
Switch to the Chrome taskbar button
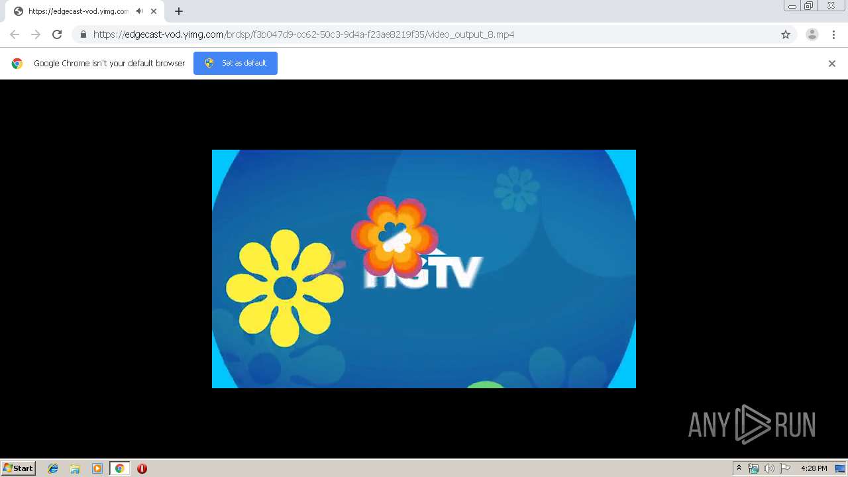click(x=119, y=468)
